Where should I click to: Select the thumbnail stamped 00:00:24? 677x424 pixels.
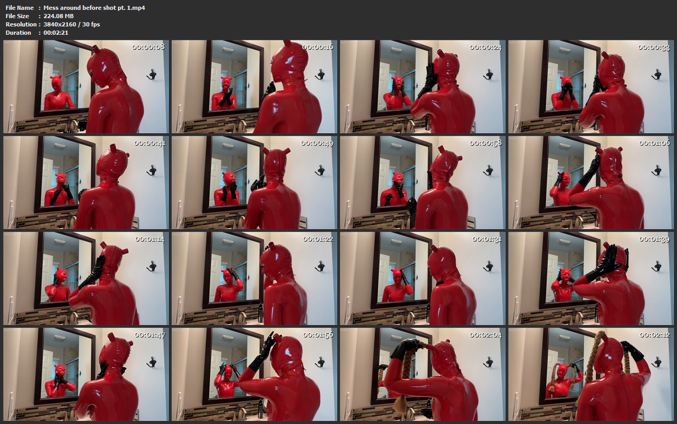[x=423, y=87]
